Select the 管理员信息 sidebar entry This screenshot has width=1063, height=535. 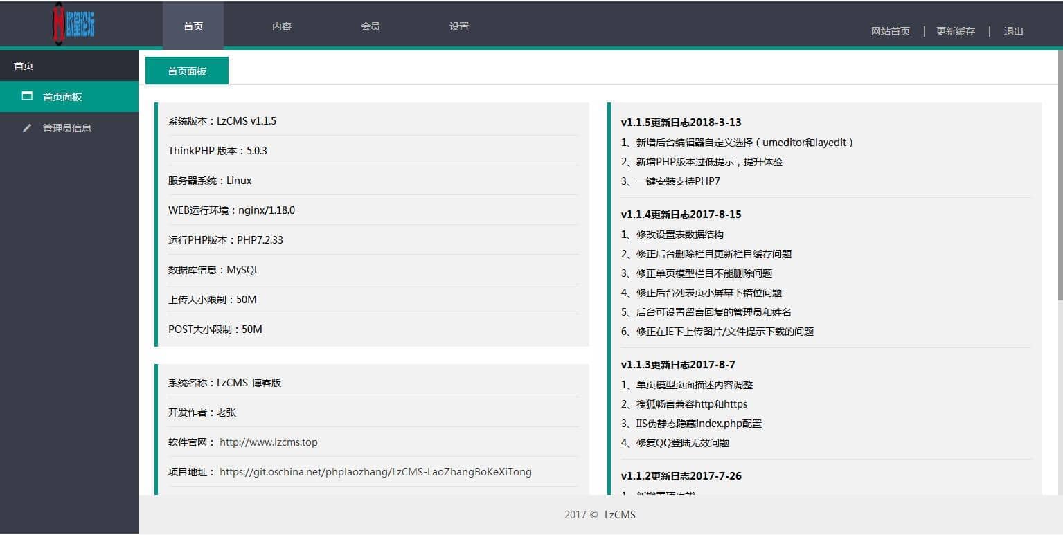click(67, 128)
